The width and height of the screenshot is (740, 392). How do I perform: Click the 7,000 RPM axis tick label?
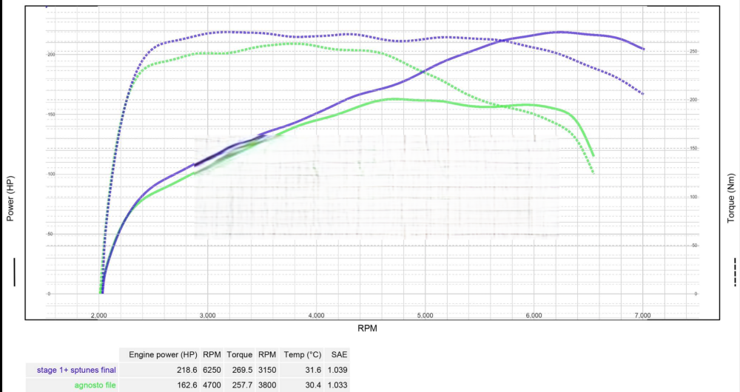point(642,315)
